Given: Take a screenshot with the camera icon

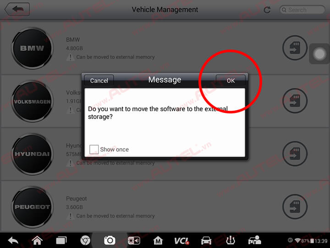Looking at the screenshot, I should click(110, 240).
